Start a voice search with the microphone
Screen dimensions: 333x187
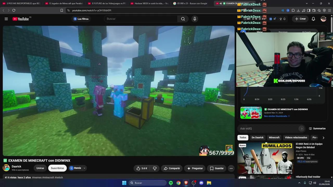(195, 19)
